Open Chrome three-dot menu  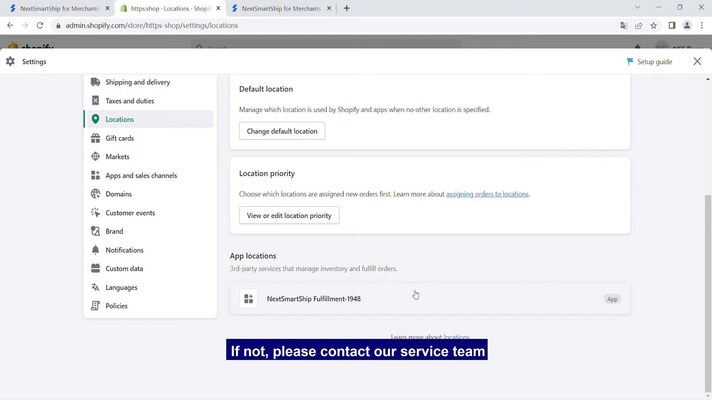tap(702, 26)
